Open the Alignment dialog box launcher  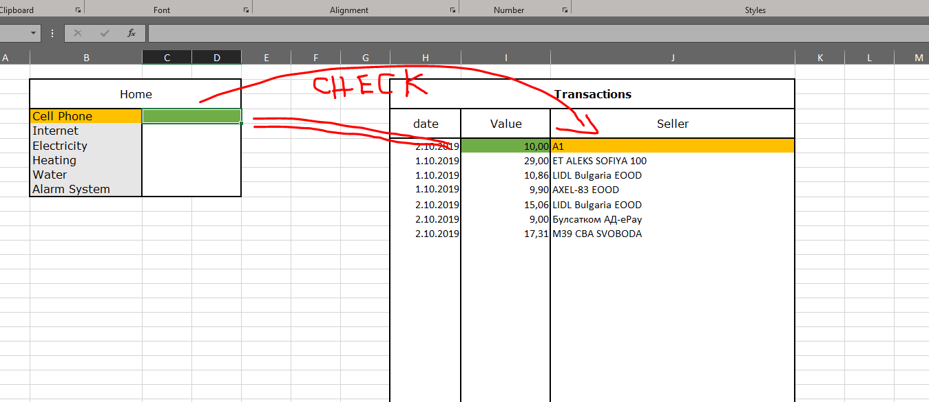click(x=453, y=9)
